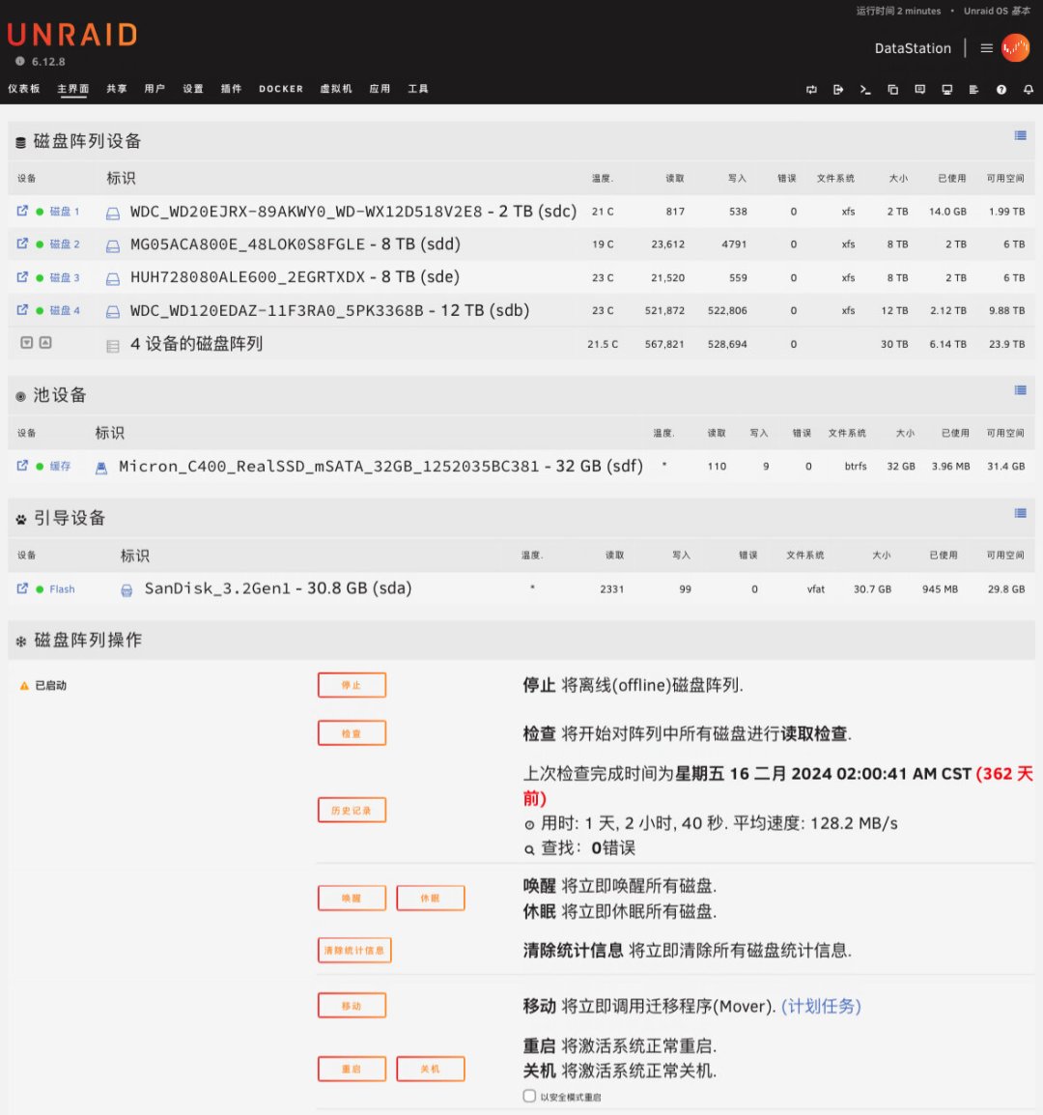This screenshot has width=1043, height=1115.
Task: Switch to the DOCKER tab
Action: click(x=281, y=89)
